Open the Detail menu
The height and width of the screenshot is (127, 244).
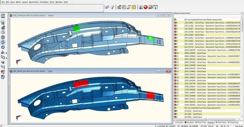point(18,2)
